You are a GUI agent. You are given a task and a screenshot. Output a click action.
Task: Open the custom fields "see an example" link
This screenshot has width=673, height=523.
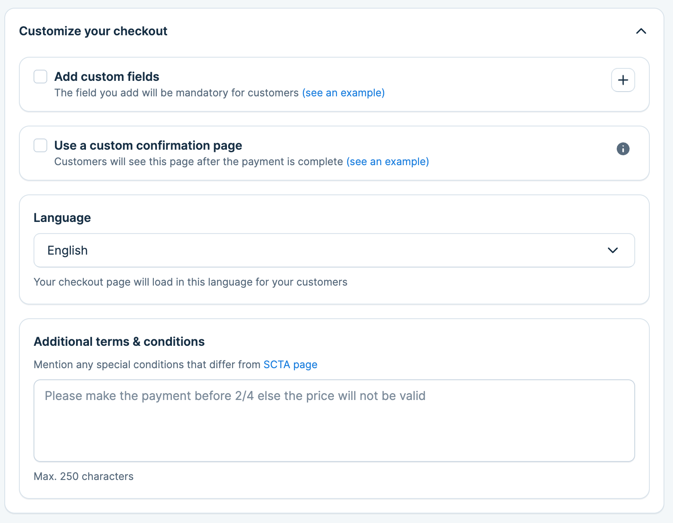(343, 93)
